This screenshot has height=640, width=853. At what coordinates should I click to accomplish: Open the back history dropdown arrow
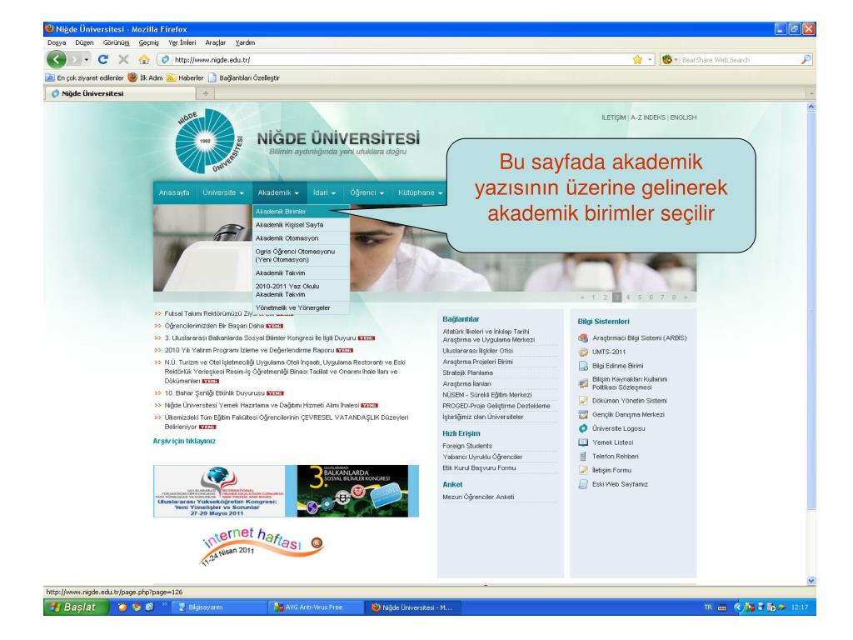[87, 59]
